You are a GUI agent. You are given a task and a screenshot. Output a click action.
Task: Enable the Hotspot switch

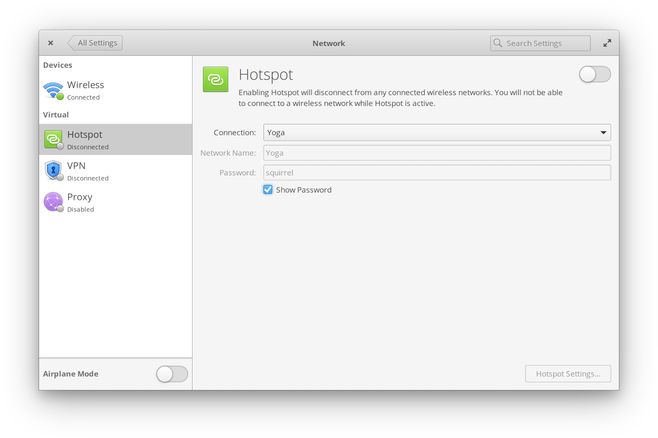595,74
